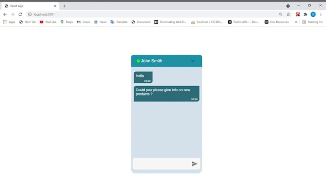326x176 pixels.
Task: Bookmark this page with the star
Action: pyautogui.click(x=288, y=14)
